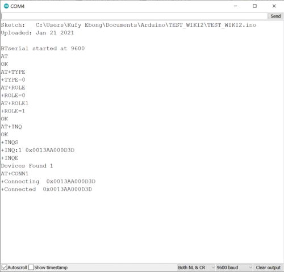Click the '+Connected 0x0013AA000D3D' output line

click(47, 189)
